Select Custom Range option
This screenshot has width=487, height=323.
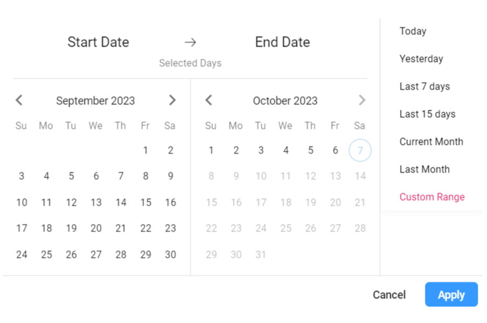[x=432, y=197]
